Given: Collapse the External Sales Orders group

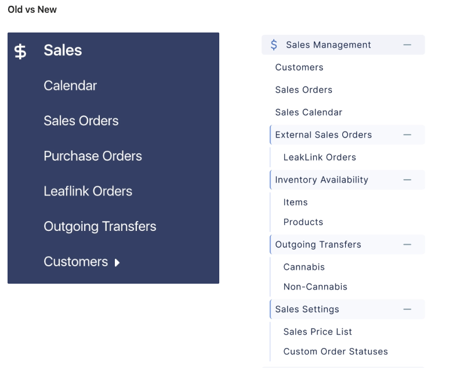Looking at the screenshot, I should [x=407, y=135].
